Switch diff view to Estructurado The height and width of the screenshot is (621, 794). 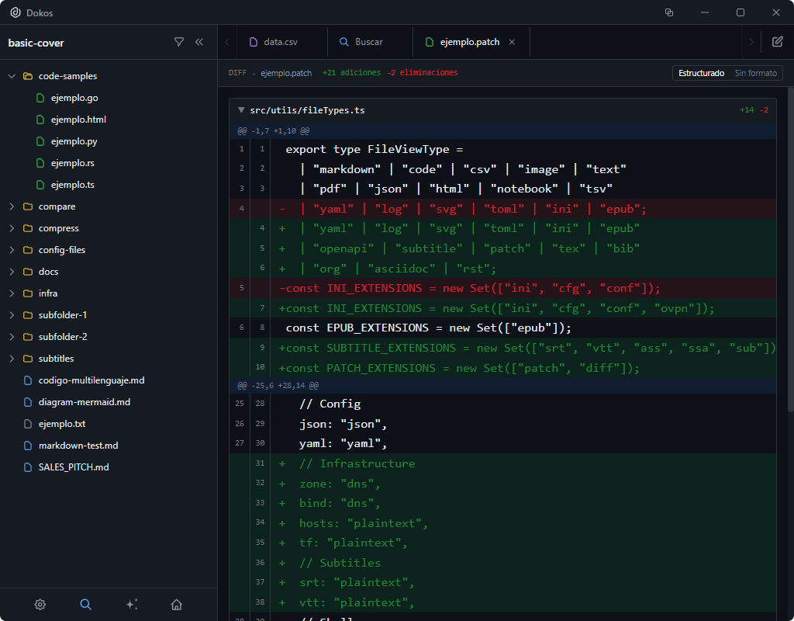(x=701, y=73)
